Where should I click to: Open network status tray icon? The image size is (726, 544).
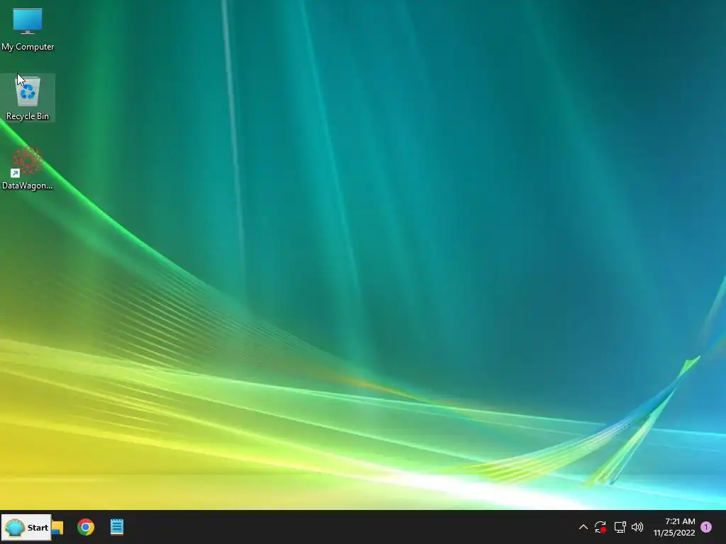point(620,527)
